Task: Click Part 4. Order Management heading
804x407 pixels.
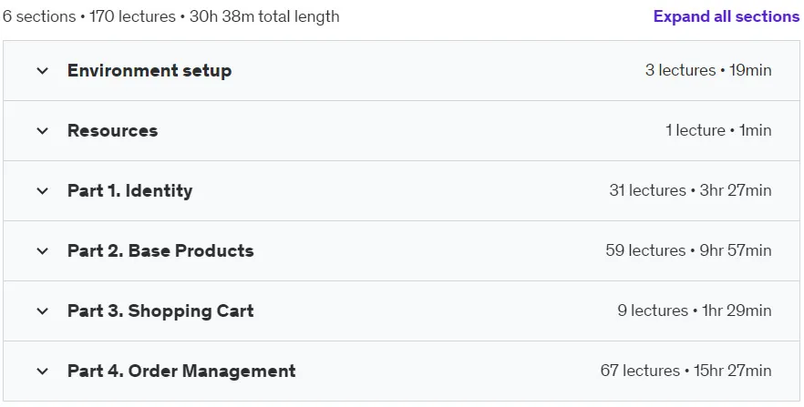Action: [181, 371]
